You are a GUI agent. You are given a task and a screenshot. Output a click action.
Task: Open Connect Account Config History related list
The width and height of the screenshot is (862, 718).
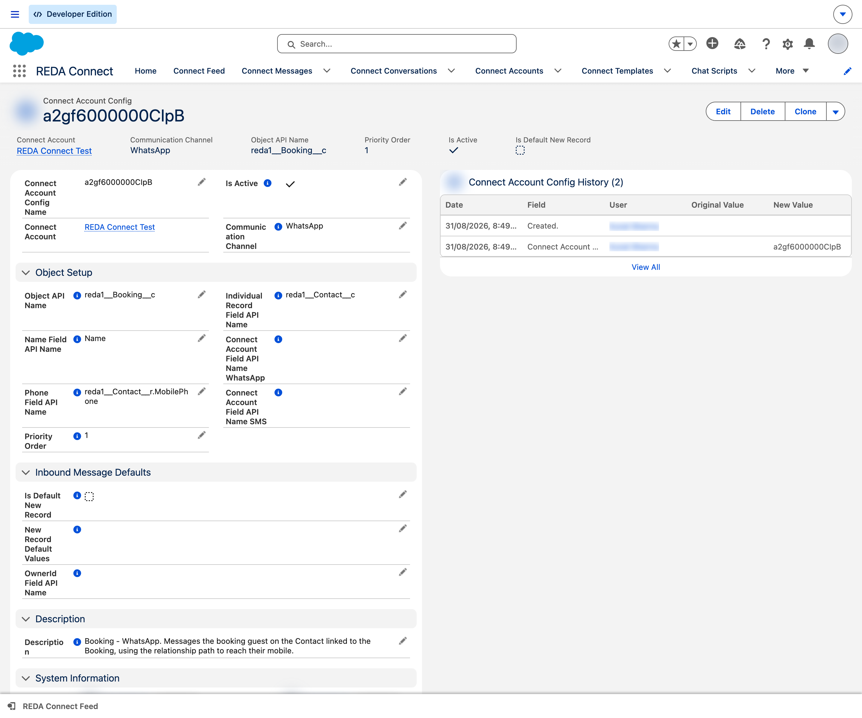tap(546, 182)
